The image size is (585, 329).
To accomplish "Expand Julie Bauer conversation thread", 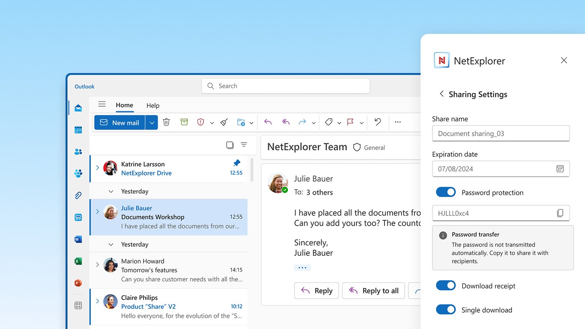I will tap(97, 211).
